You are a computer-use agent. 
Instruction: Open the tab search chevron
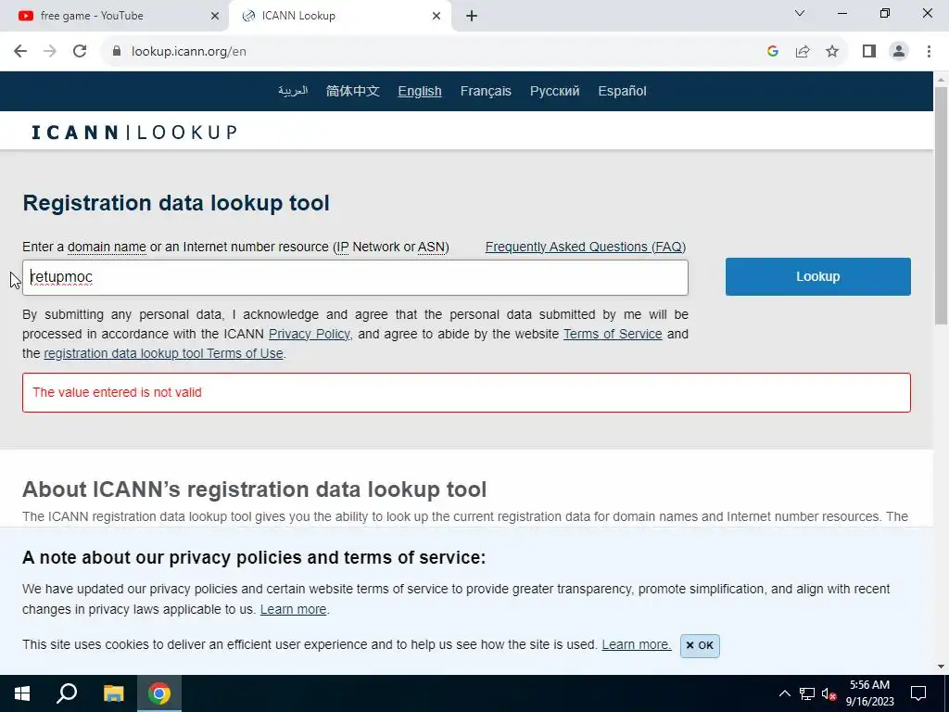pyautogui.click(x=800, y=13)
